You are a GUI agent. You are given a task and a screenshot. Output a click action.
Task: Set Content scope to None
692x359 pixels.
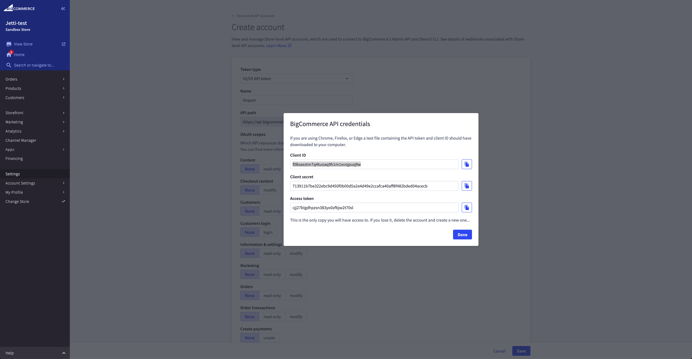pyautogui.click(x=250, y=169)
